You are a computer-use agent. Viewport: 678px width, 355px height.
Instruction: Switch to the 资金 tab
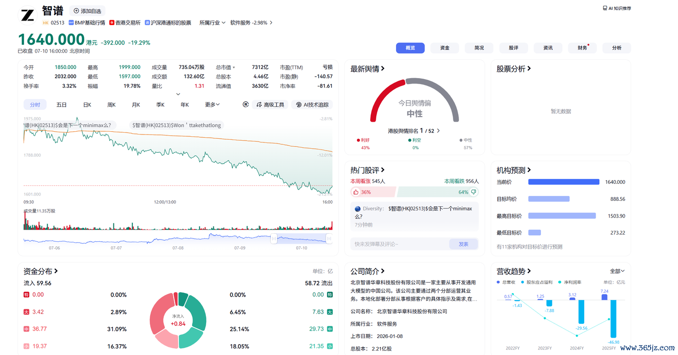(444, 48)
